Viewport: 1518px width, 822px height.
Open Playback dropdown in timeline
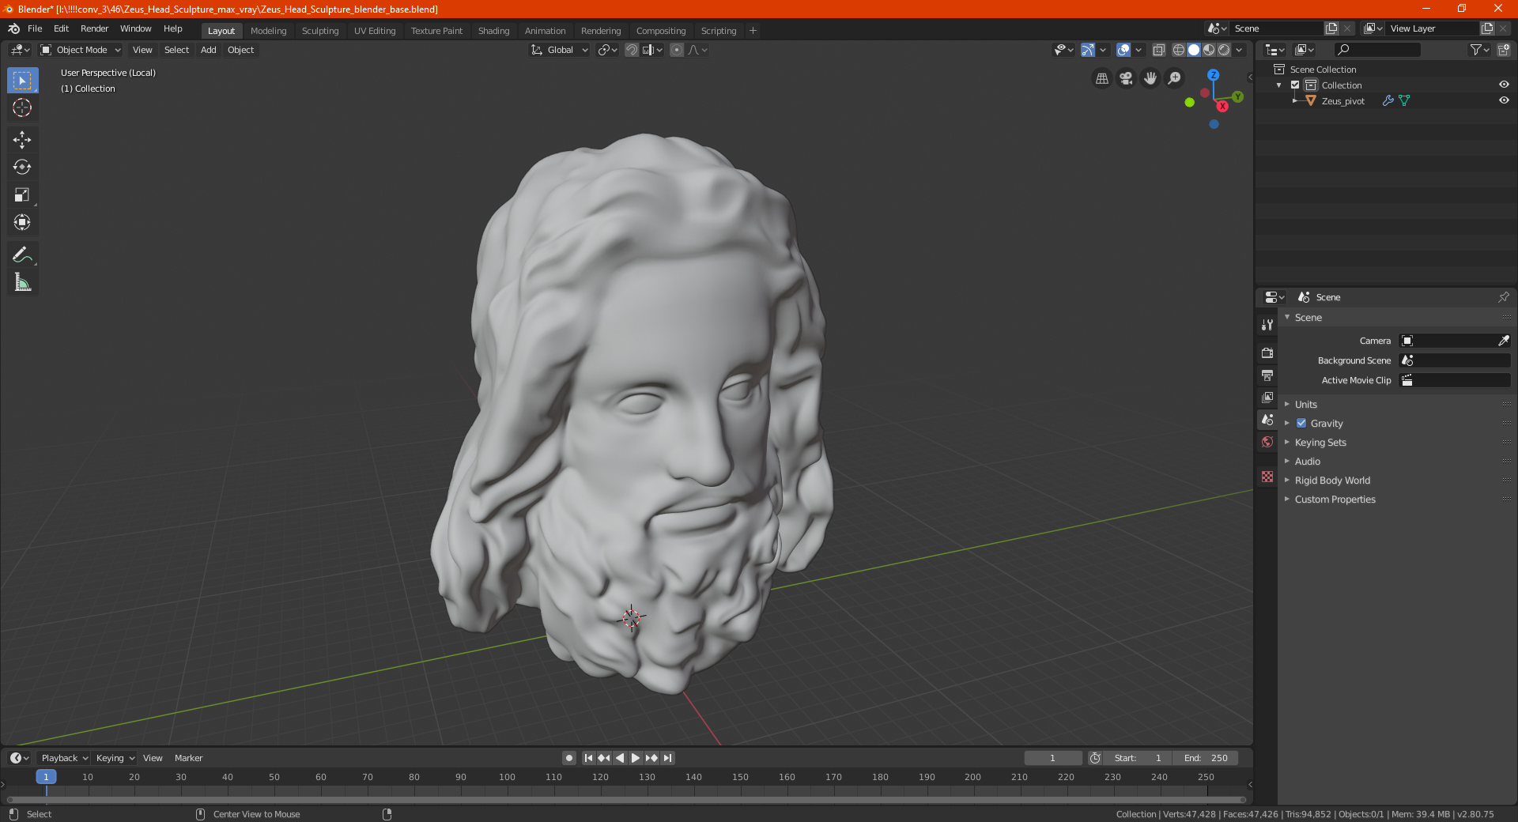coord(64,758)
